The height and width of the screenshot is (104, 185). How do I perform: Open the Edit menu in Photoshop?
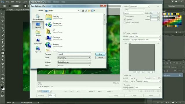(x=12, y=2)
